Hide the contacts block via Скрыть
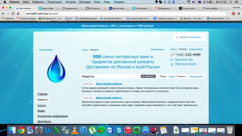Image resolution: width=242 pixels, height=136 pixels. pos(173,49)
